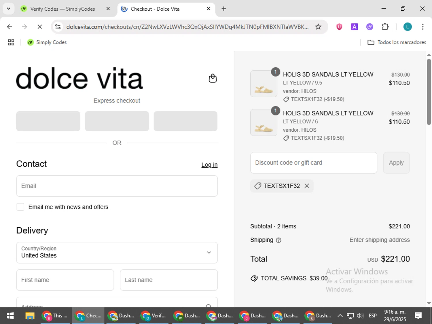Viewport: 432px width, 324px height.
Task: Open the SimplyCodes extension icon in toolbar
Action: point(370,27)
